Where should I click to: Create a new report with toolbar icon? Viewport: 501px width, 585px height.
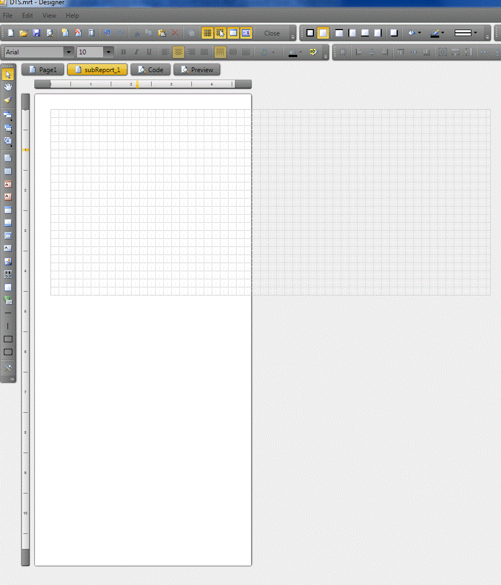(11, 33)
